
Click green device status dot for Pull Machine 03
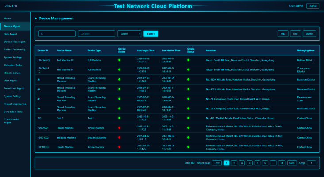(119, 60)
